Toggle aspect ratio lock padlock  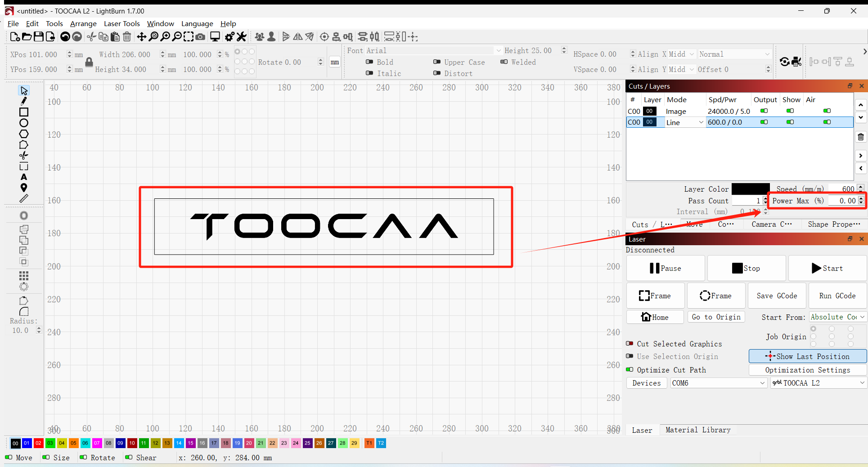[x=89, y=62]
